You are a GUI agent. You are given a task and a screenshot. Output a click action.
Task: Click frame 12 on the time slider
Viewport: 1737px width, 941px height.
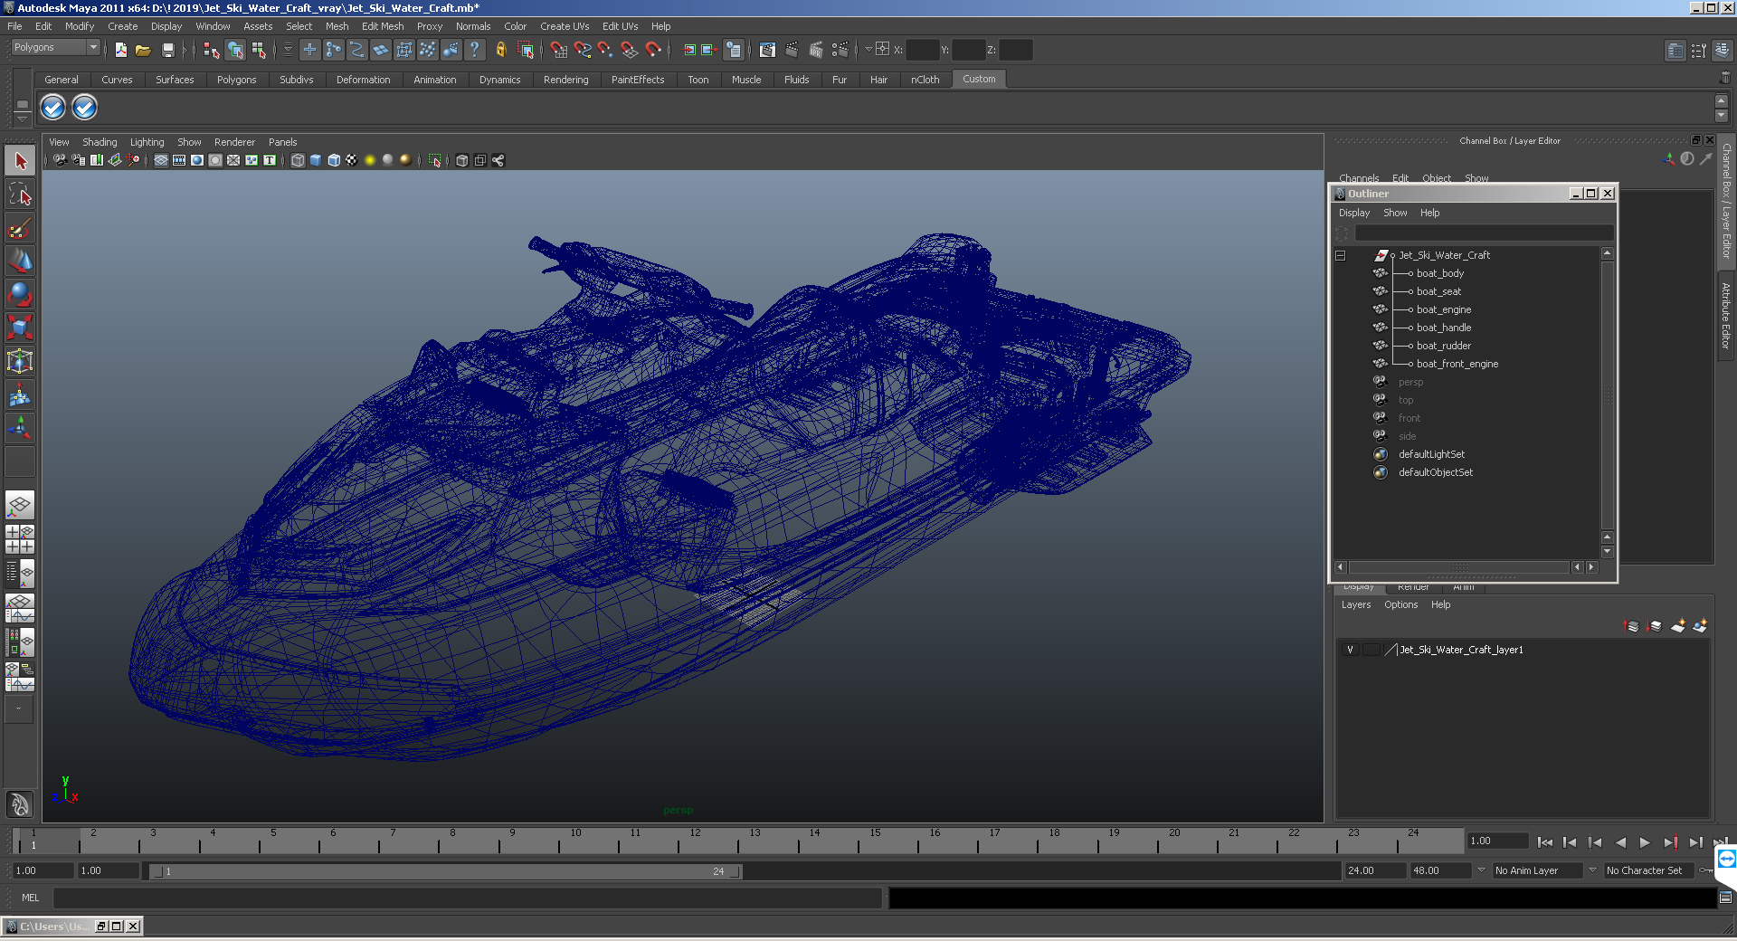[694, 841]
